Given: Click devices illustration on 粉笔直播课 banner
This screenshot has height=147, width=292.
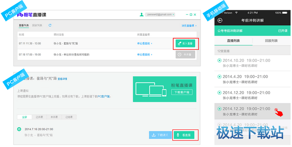Looking at the screenshot, I should tap(151, 89).
